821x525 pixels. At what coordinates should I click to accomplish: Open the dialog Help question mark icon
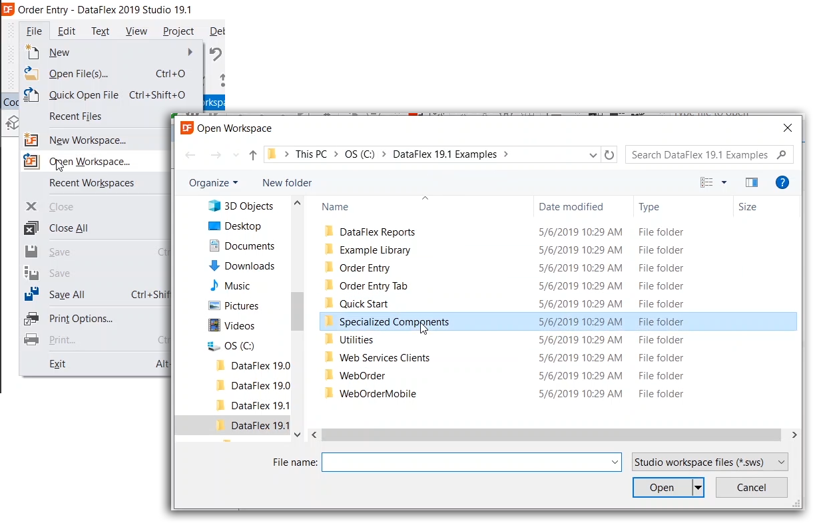point(782,182)
